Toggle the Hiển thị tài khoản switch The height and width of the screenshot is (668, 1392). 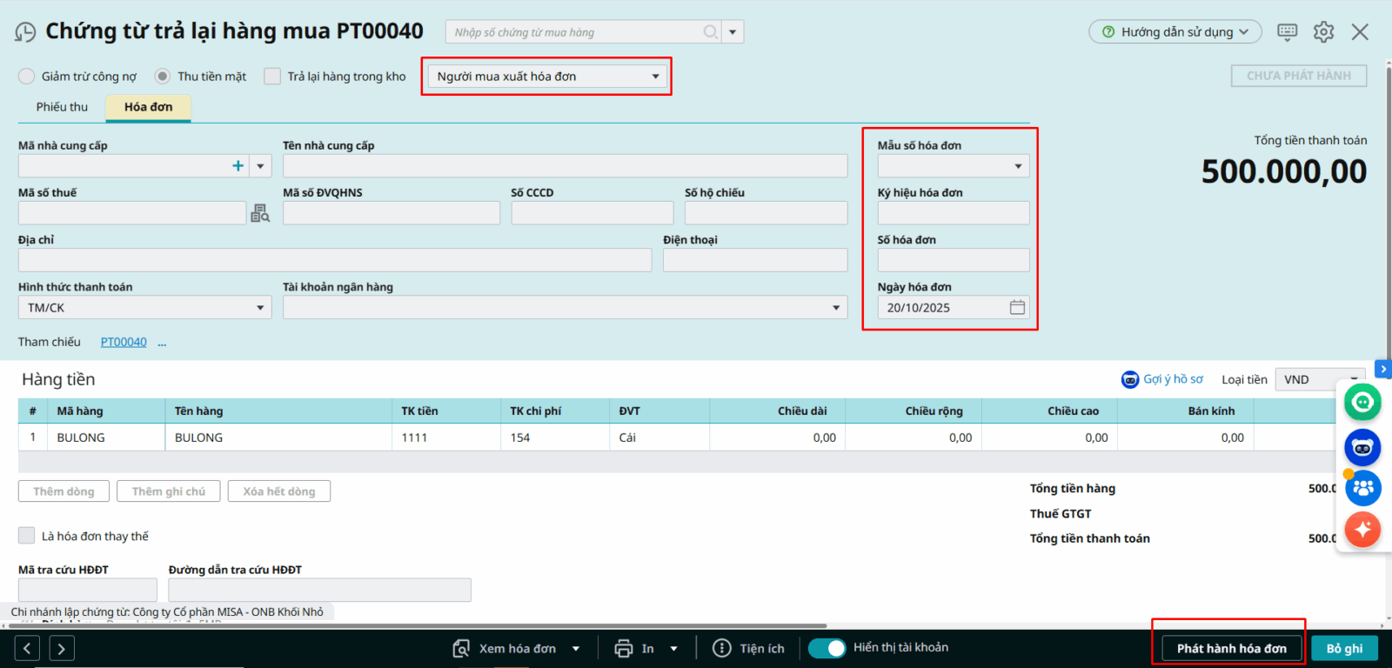tap(826, 648)
